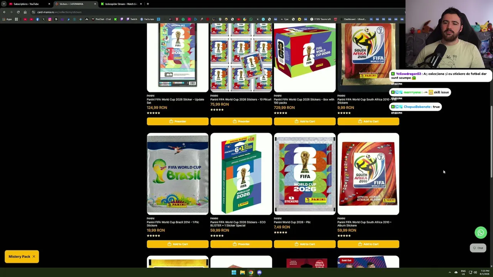View site information for card-mania.ro
Screen dimensions: 493x277
(x=34, y=12)
